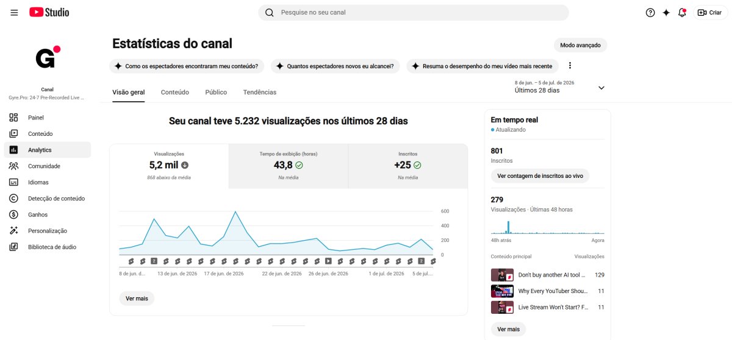Select the Visualizações metric card

click(x=169, y=166)
